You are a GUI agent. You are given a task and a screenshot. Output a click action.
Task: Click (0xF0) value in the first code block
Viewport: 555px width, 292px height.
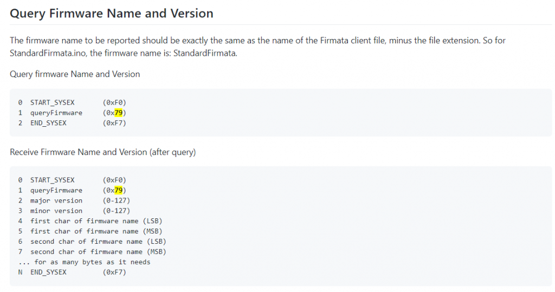coord(114,102)
